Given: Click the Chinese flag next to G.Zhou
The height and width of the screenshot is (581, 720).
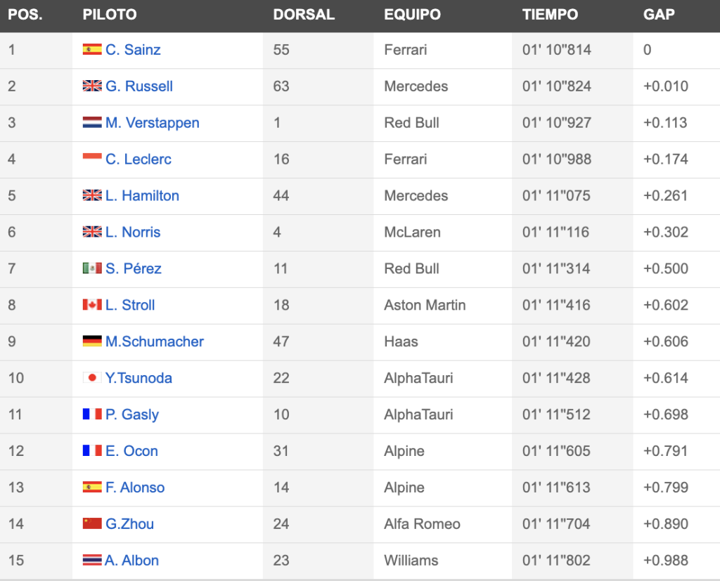Looking at the screenshot, I should coord(92,523).
